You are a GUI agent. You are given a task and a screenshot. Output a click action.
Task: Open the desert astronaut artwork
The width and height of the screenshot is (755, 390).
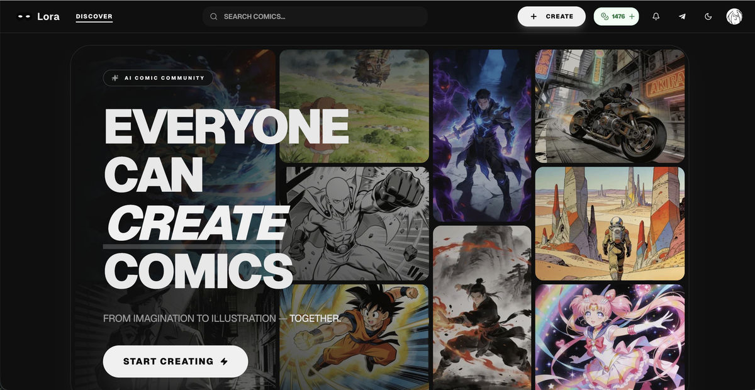click(610, 223)
